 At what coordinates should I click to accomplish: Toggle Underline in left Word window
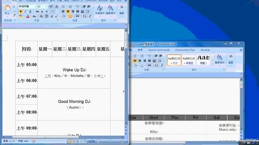(x=30, y=12)
